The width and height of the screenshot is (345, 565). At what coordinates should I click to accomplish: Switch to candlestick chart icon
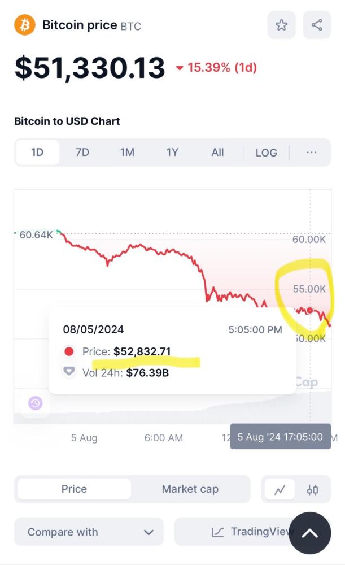click(x=312, y=490)
